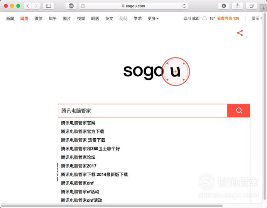Select suggestion 腾讯电脑管家dnf活动
The image size is (267, 208).
coord(81,200)
